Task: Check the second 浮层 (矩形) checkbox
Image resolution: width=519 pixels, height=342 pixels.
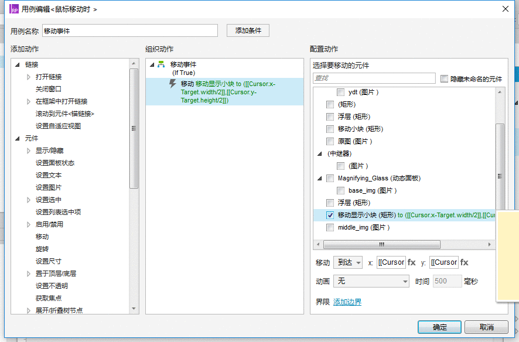Action: [x=330, y=203]
